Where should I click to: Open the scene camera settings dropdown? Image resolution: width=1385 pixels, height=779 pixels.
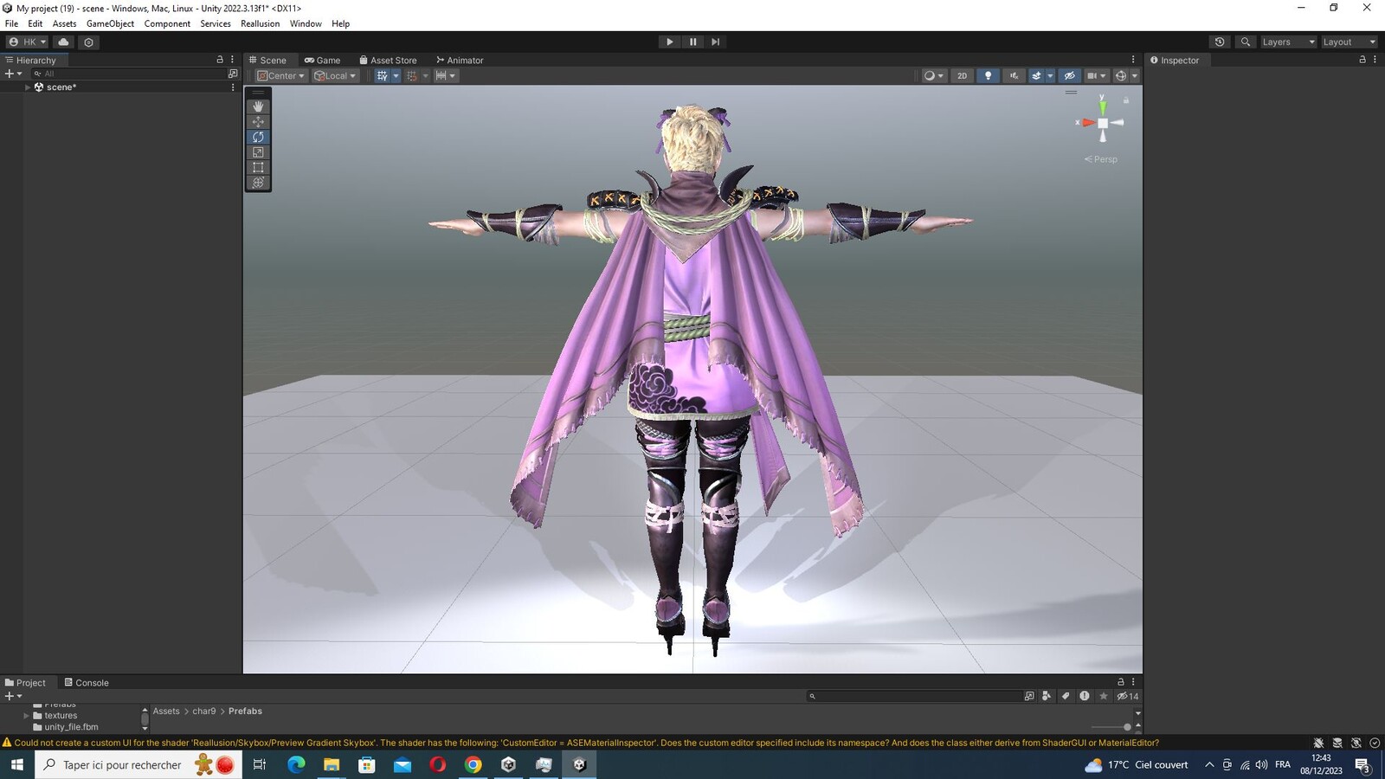click(1097, 75)
